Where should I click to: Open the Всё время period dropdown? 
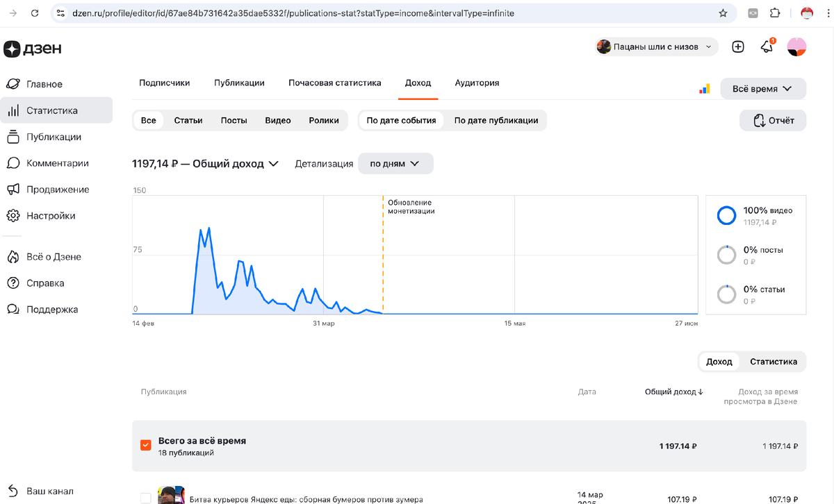coord(763,89)
